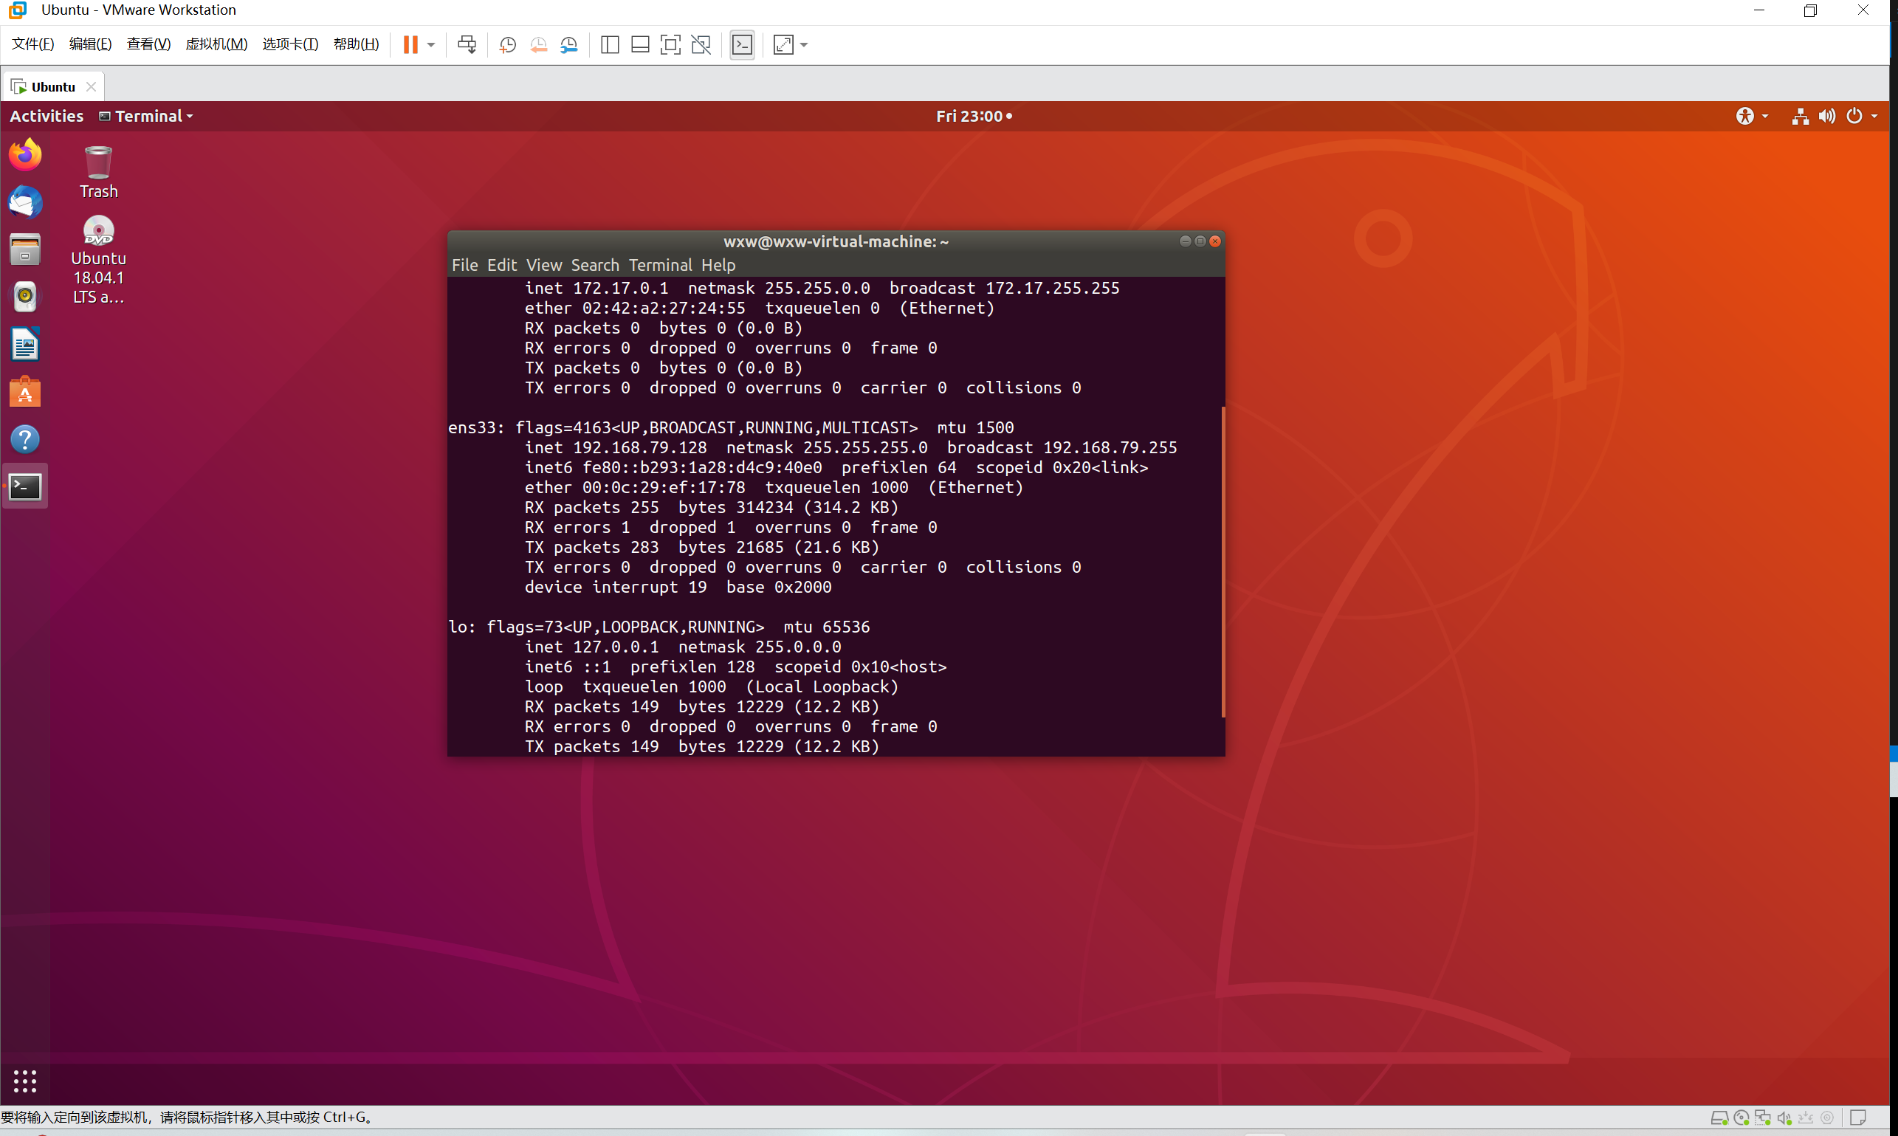Revert to the previous snapshot
This screenshot has width=1898, height=1136.
click(538, 44)
